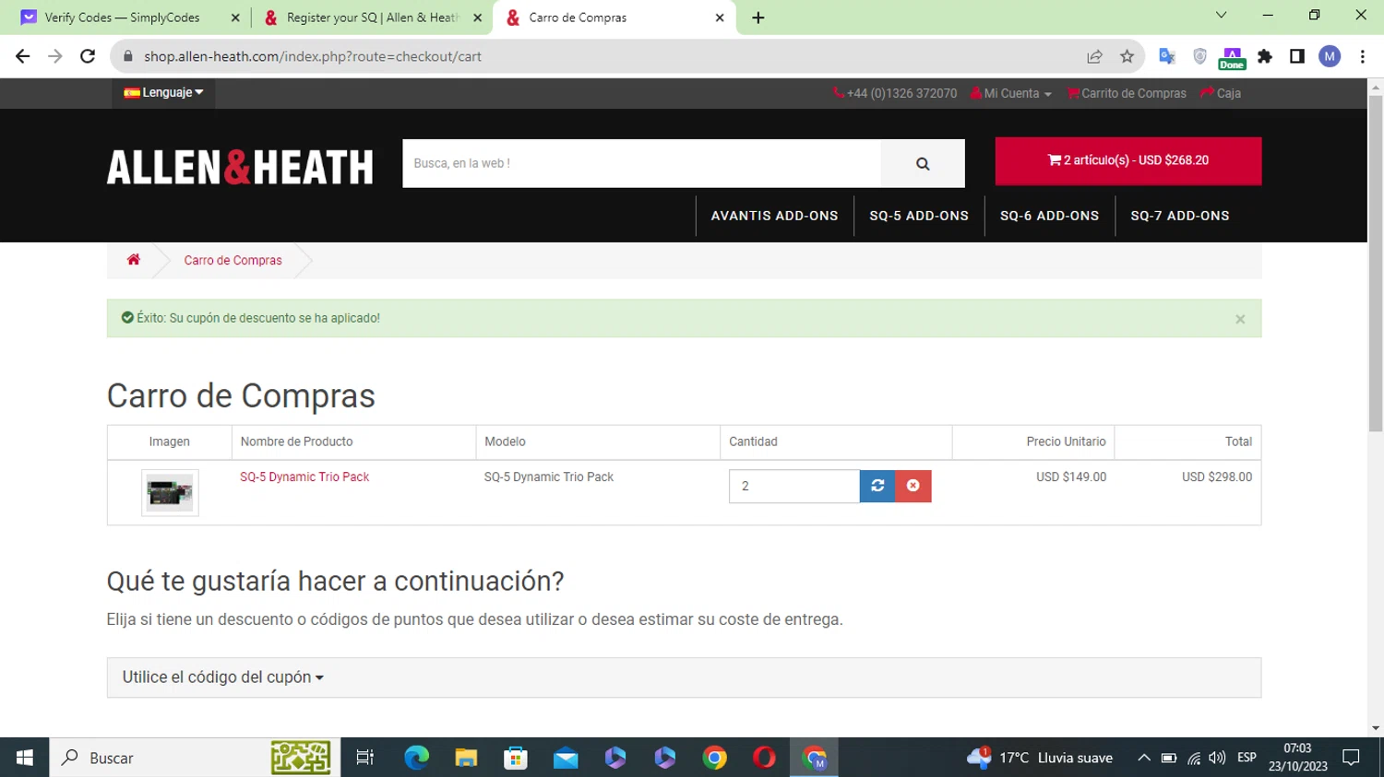The image size is (1384, 777).
Task: Show hidden system tray icons
Action: click(x=1144, y=758)
